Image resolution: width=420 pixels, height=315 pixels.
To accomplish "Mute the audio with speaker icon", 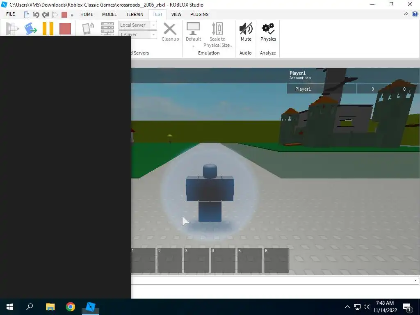I will pos(246,29).
